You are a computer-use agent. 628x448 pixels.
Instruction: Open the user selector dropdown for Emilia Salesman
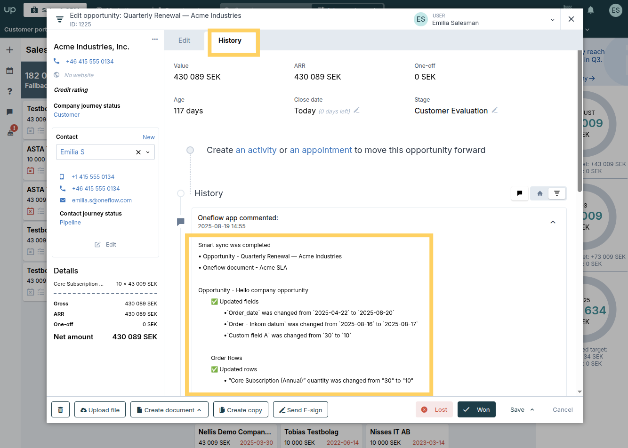click(x=553, y=20)
